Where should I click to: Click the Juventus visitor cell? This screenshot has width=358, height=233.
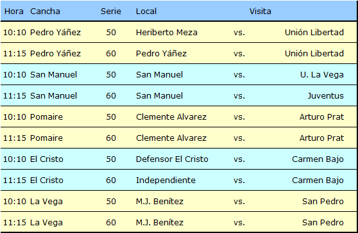(x=325, y=95)
